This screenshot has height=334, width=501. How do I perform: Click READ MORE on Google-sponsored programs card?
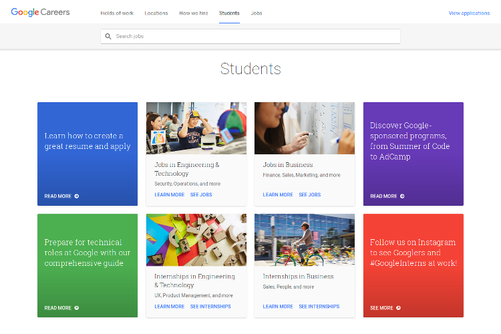pyautogui.click(x=383, y=196)
